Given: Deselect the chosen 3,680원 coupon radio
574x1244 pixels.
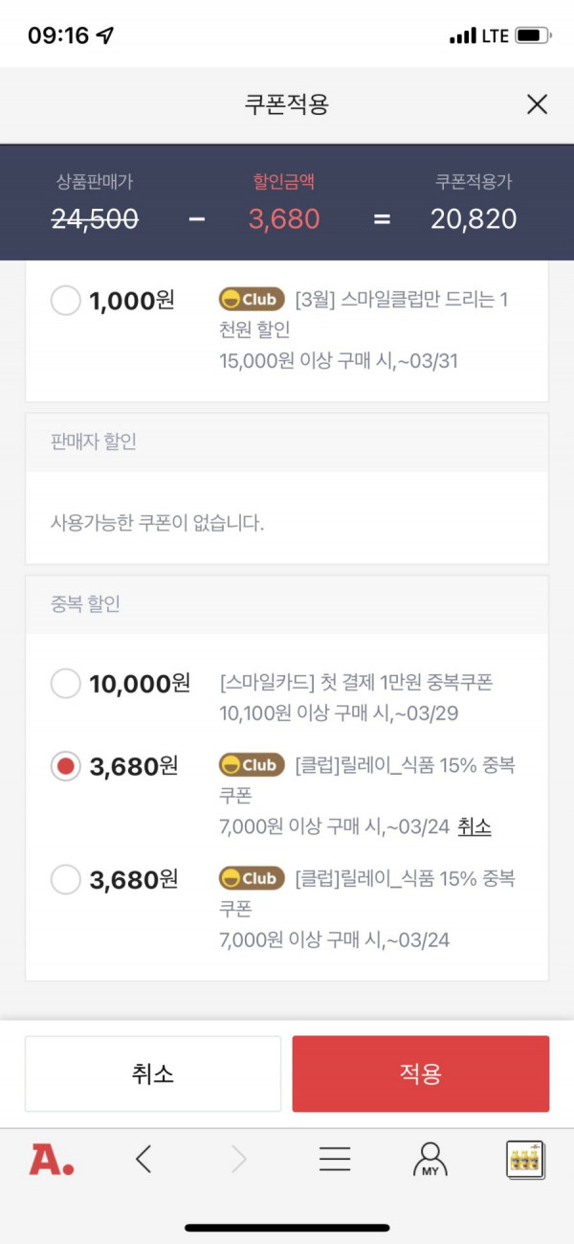Looking at the screenshot, I should [x=65, y=766].
